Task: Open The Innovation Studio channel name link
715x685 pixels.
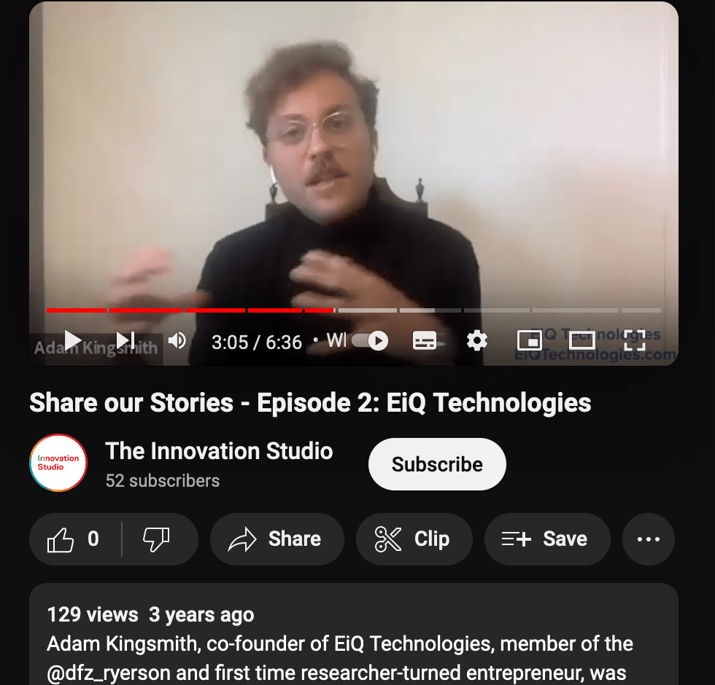Action: [x=219, y=451]
